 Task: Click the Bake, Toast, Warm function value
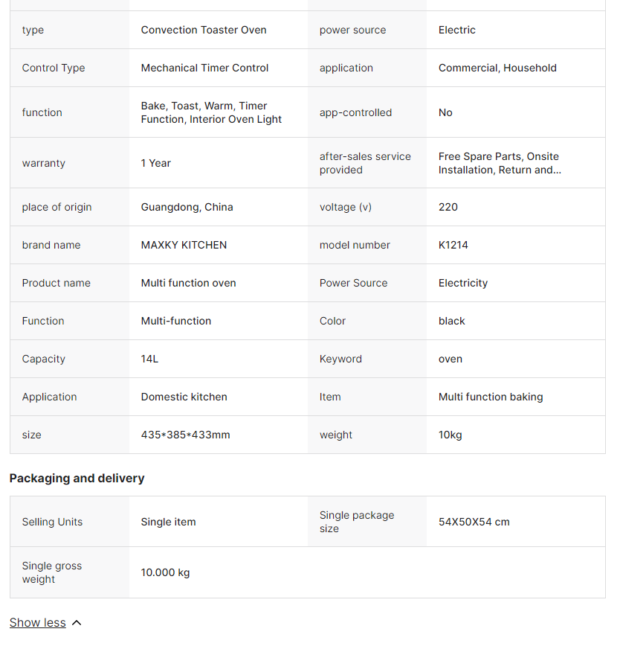pyautogui.click(x=211, y=112)
